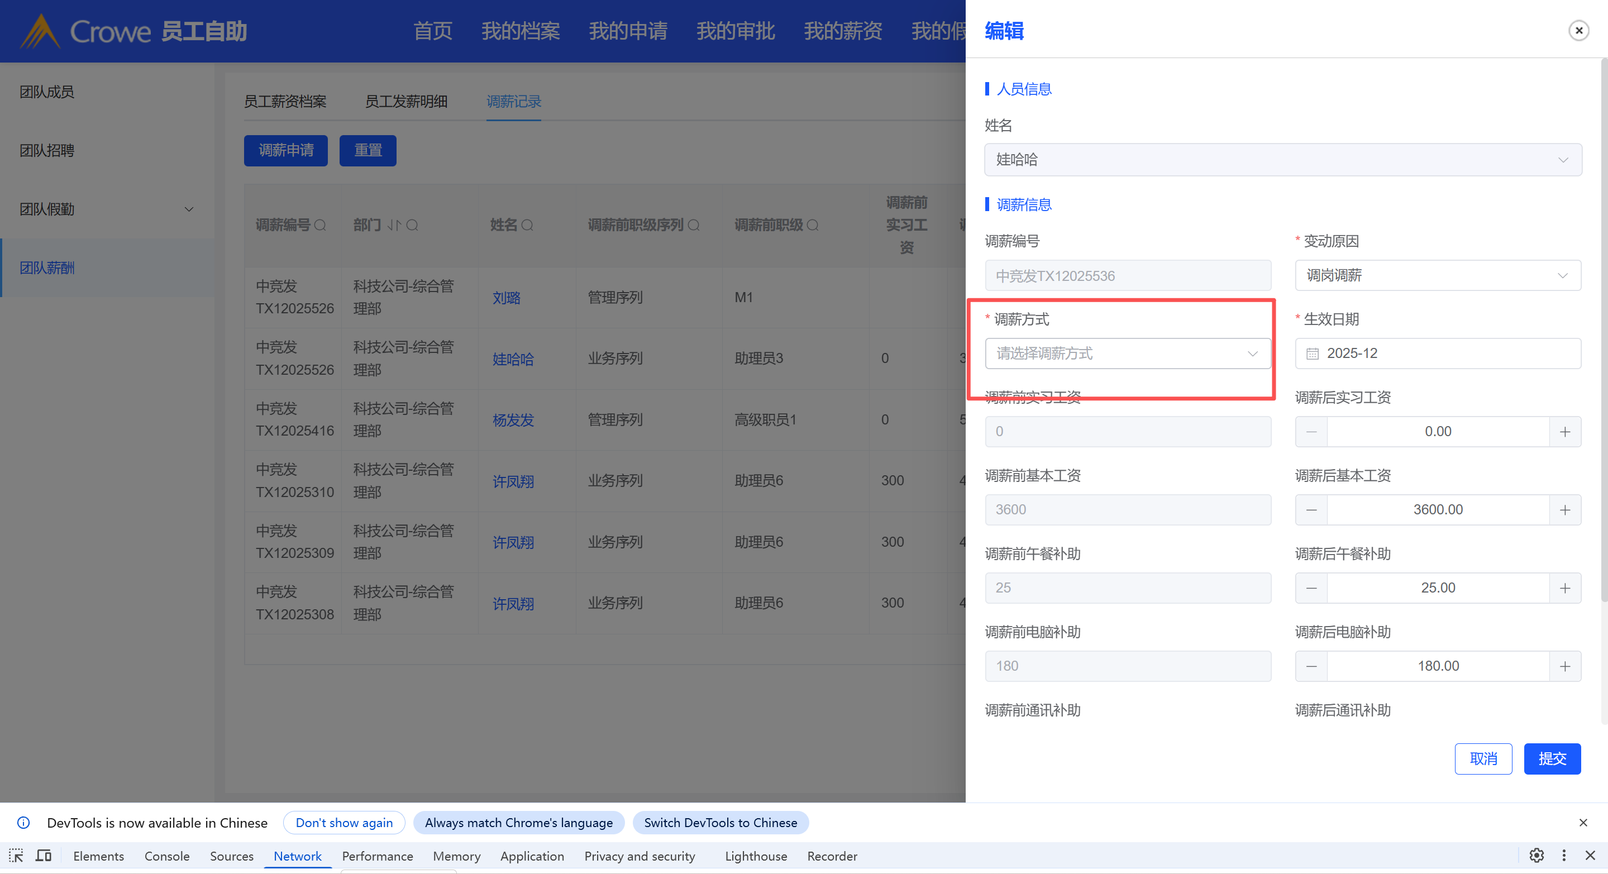Expand the 姓名 dropdown showing 娃哈哈

click(1282, 160)
